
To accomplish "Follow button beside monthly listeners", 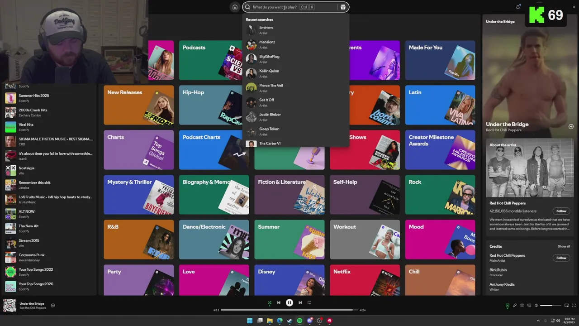I will [561, 211].
